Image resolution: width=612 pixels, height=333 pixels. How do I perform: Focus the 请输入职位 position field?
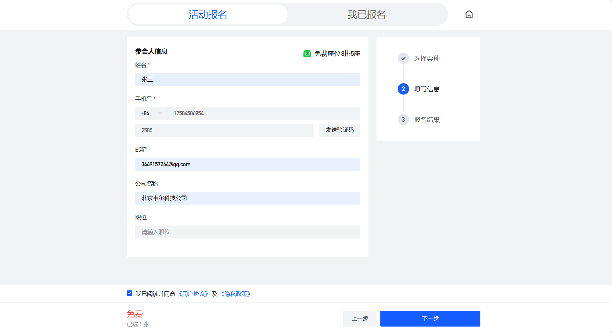[248, 232]
